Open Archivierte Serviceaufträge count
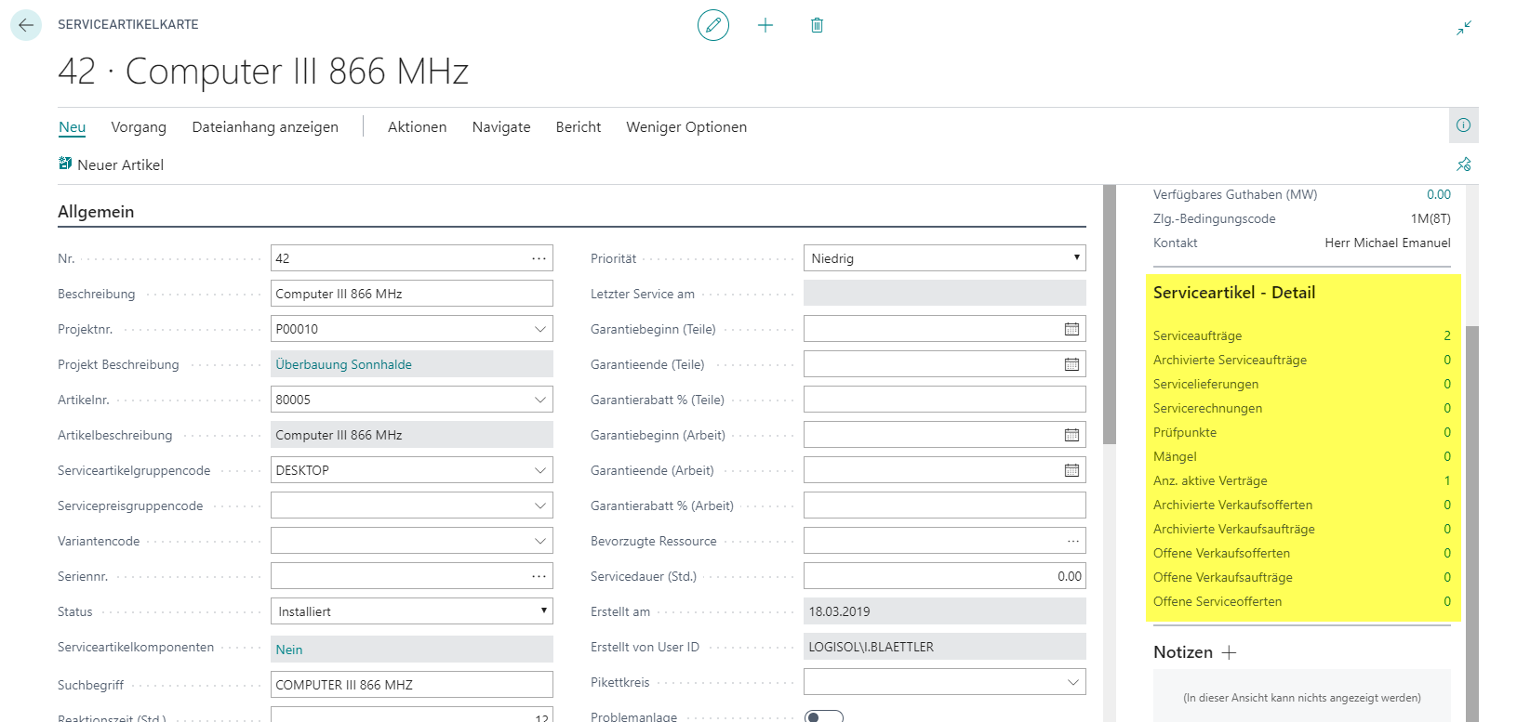The width and height of the screenshot is (1517, 722). click(1447, 360)
